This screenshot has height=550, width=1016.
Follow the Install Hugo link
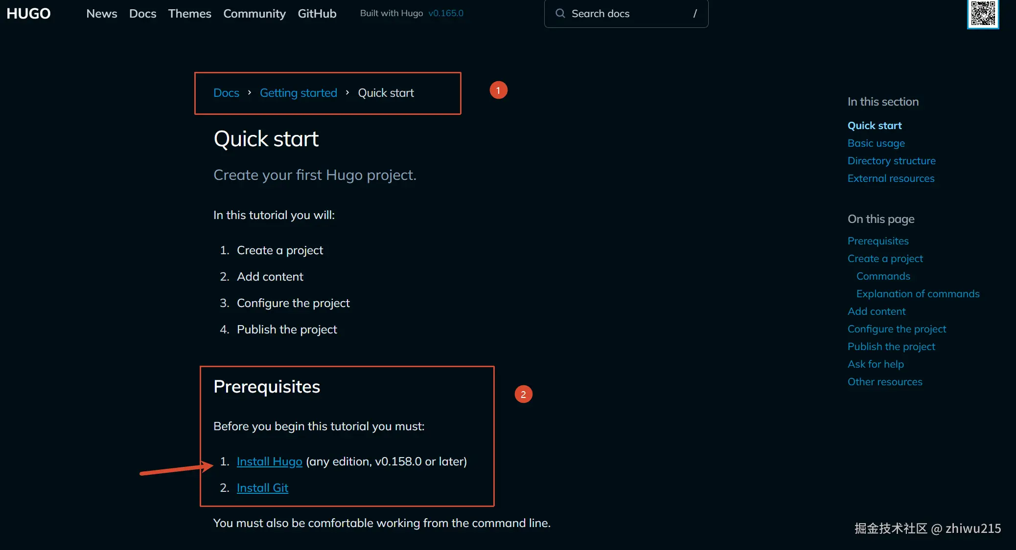point(270,461)
